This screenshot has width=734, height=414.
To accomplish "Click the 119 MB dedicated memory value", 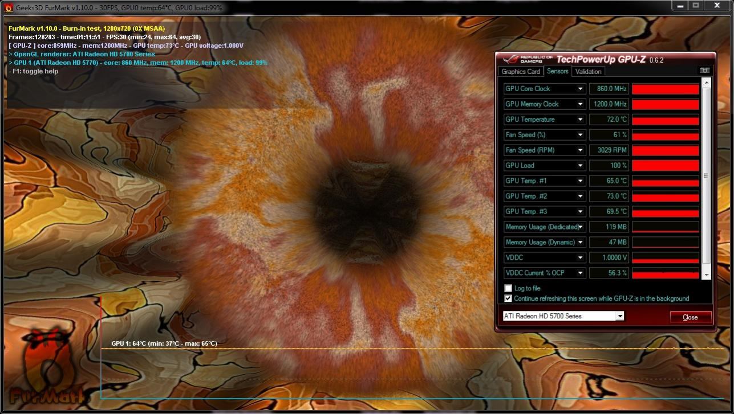I will coord(609,227).
